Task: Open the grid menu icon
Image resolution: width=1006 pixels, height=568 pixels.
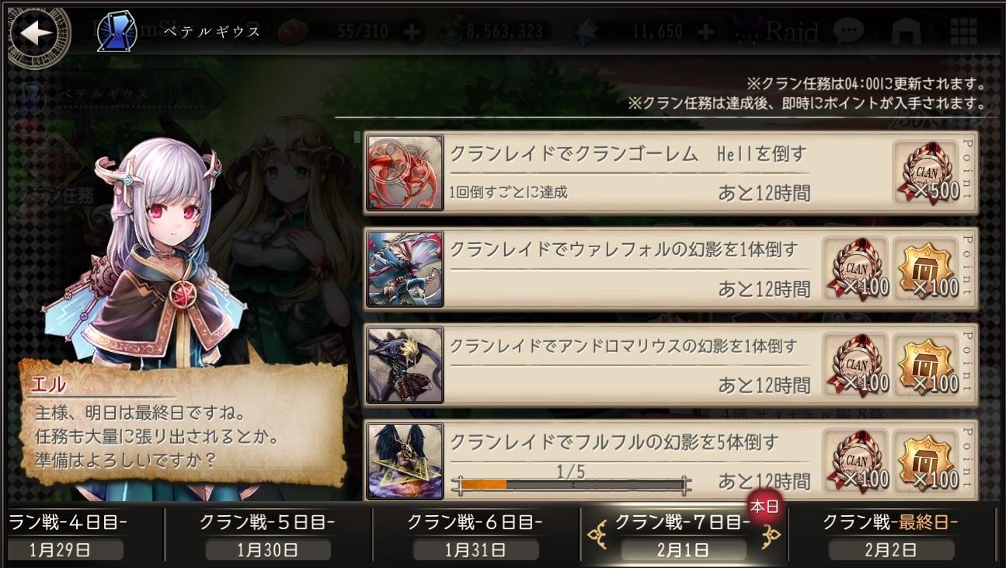Action: [x=963, y=32]
